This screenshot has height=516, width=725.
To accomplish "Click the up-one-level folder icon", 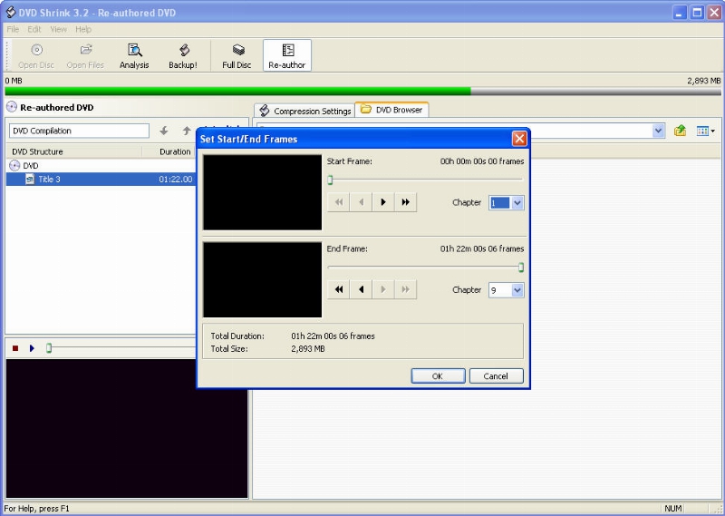I will coord(680,131).
